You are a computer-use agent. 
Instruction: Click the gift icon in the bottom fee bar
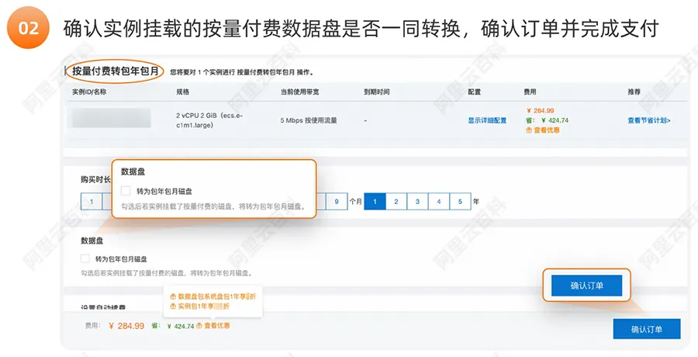point(199,326)
